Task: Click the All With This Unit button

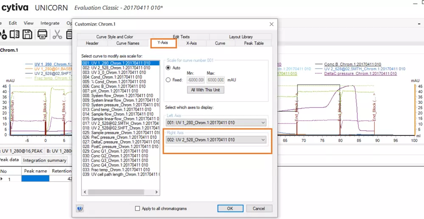Action: [205, 90]
